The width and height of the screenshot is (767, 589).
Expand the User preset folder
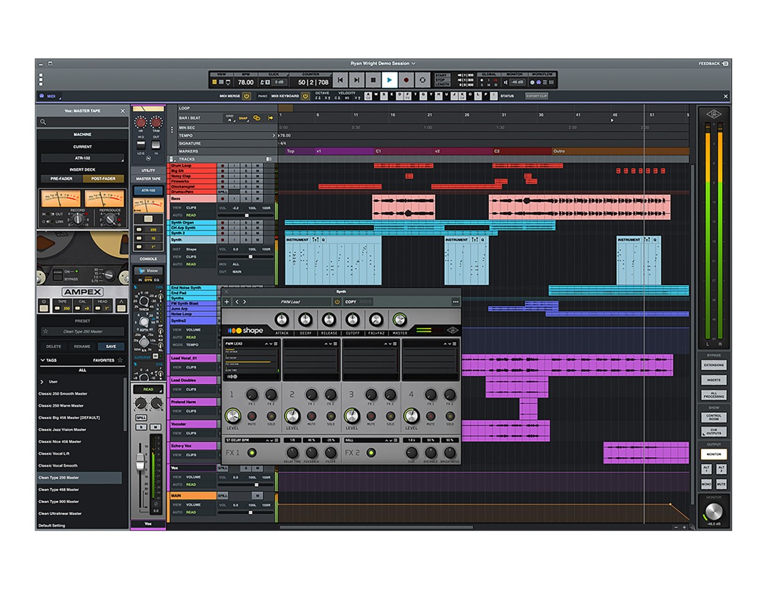(x=42, y=382)
